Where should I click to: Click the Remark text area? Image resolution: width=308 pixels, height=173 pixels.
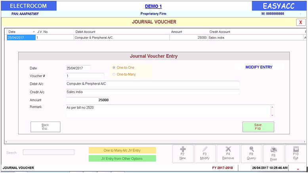pos(168,111)
